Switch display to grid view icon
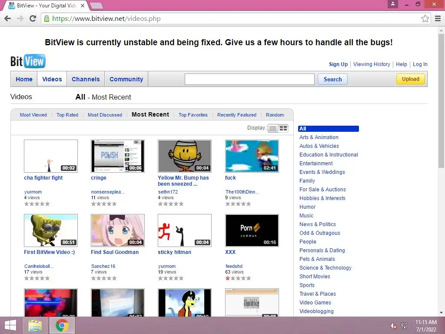This screenshot has width=445, height=334. point(283,128)
